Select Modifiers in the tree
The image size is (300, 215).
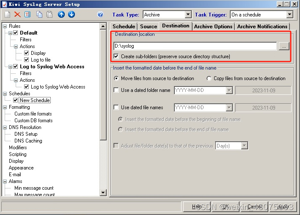18,148
